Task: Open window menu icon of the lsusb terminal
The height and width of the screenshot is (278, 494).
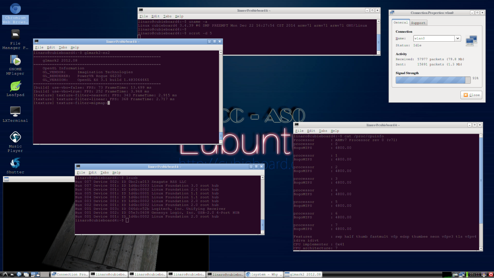Action: (78, 166)
